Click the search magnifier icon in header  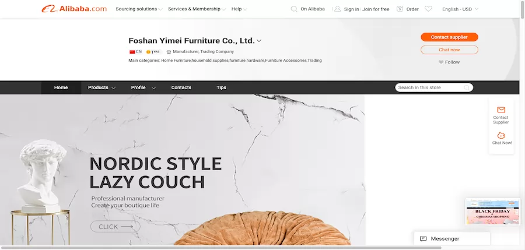(x=294, y=9)
